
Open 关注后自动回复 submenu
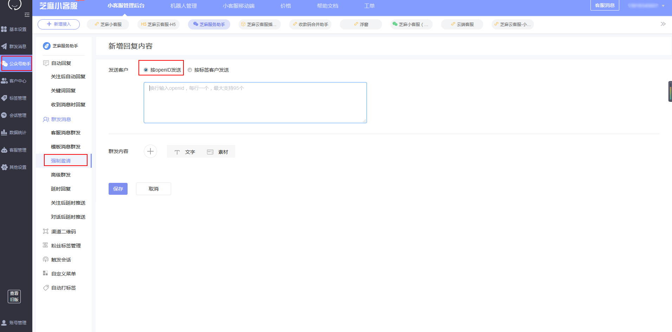(x=68, y=77)
